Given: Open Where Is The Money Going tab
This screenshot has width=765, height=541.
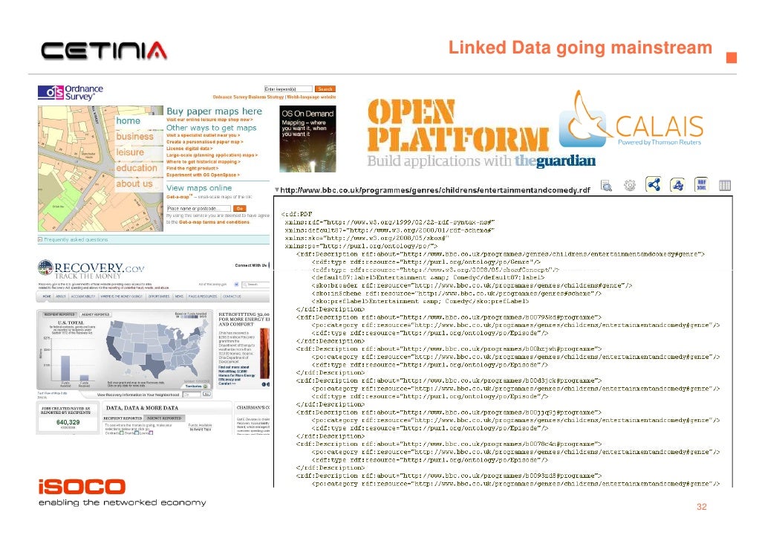Looking at the screenshot, I should pyautogui.click(x=122, y=297).
